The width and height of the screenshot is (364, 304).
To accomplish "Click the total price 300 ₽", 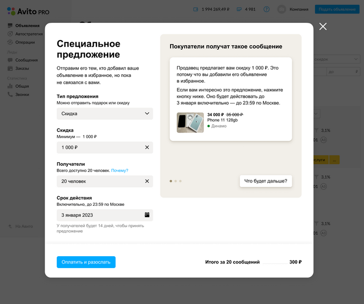I will pos(295,262).
